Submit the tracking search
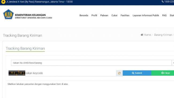This screenshot has height=98, width=174. tap(137, 73)
